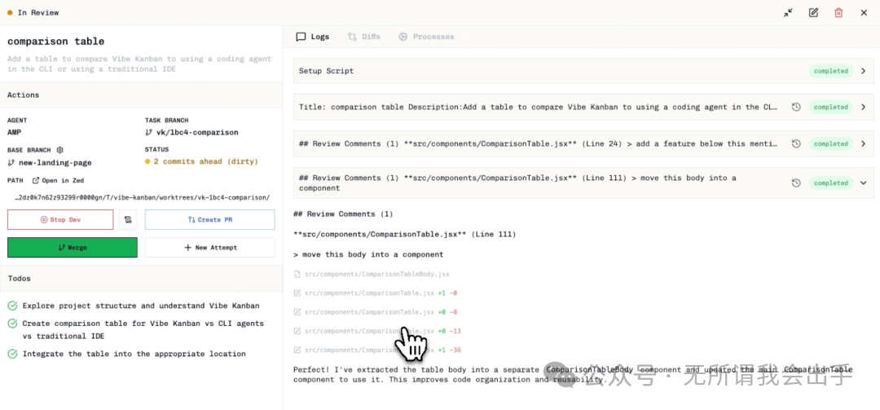Click the edit task pencil icon
This screenshot has width=880, height=410.
pyautogui.click(x=813, y=13)
